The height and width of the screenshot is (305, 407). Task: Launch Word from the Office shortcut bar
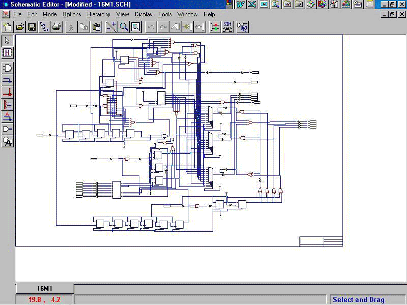coord(240,4)
